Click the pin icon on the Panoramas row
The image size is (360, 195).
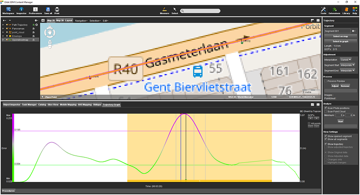34,29
